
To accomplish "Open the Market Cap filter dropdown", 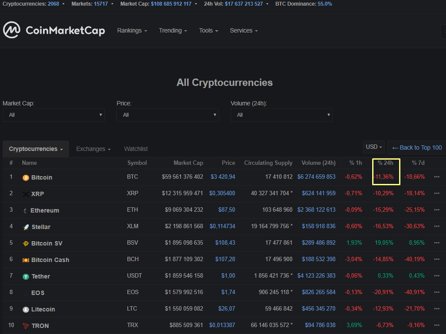I will pyautogui.click(x=53, y=115).
